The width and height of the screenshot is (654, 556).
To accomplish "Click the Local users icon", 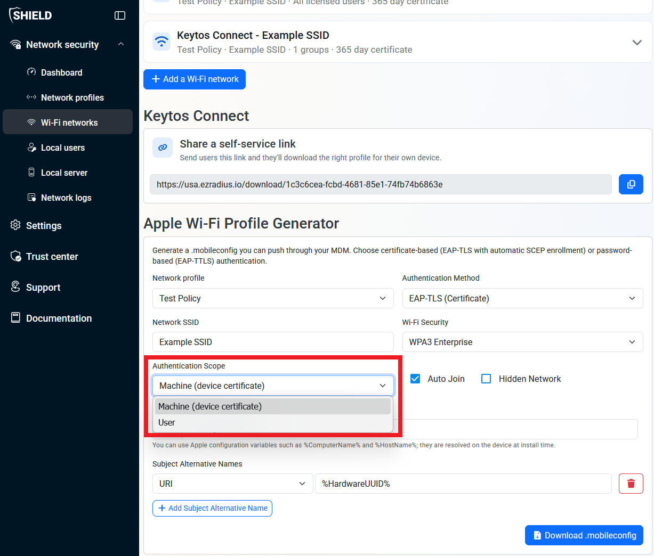I will 31,147.
